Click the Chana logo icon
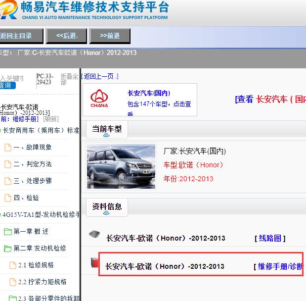Screen dimensions: 306x301 click(99, 99)
